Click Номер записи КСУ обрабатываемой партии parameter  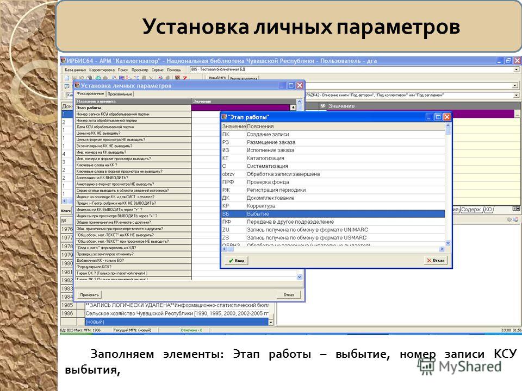[134, 114]
